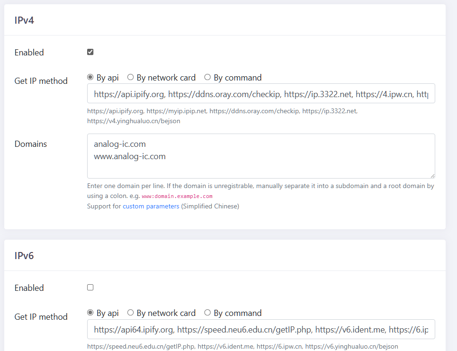
Task: Focus the IPv6 API URL input field
Action: [x=260, y=329]
